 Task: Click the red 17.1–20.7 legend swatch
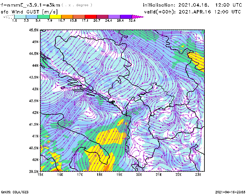(x=91, y=17)
